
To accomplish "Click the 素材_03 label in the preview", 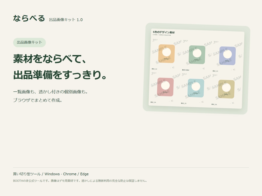I will tap(215, 71).
